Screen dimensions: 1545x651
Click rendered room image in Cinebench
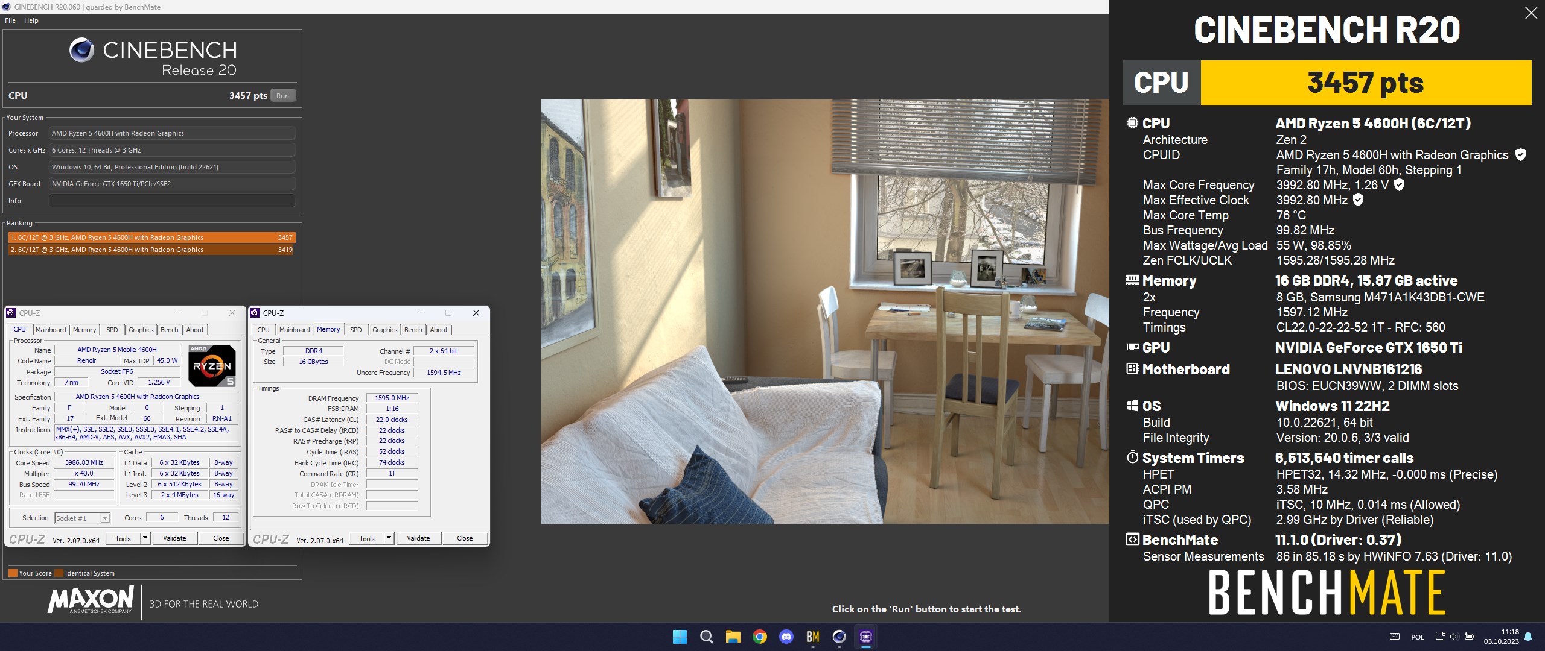coord(824,312)
